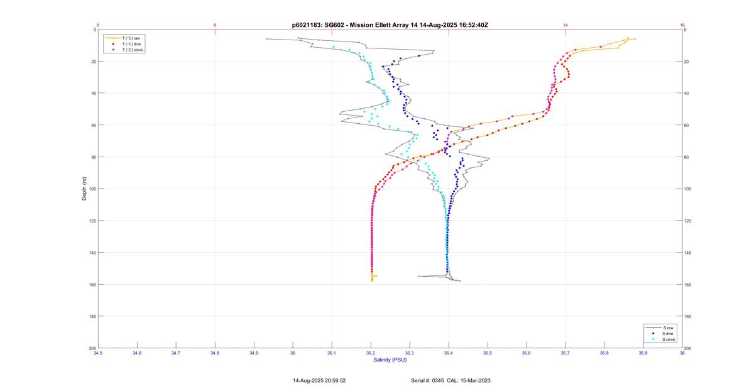The image size is (754, 391).
Task: Click the 140 tick on the left depth axis
Action: (92, 252)
